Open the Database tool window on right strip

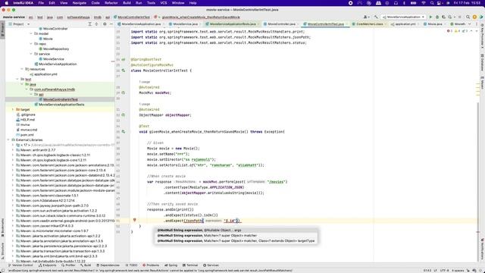(x=482, y=62)
